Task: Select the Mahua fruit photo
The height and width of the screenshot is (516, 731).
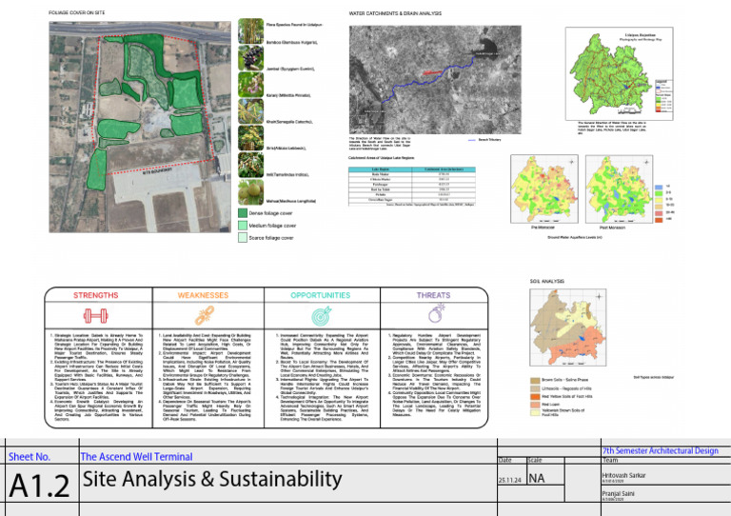Action: coord(251,192)
